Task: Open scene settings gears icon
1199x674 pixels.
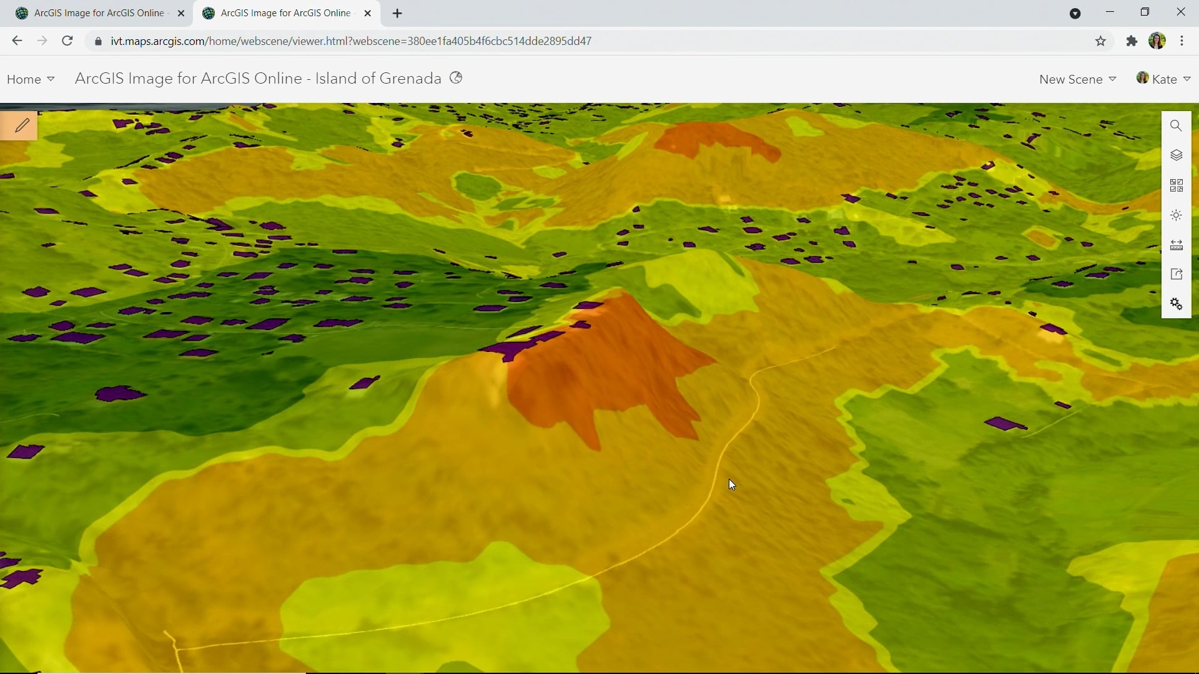Action: 1176,304
